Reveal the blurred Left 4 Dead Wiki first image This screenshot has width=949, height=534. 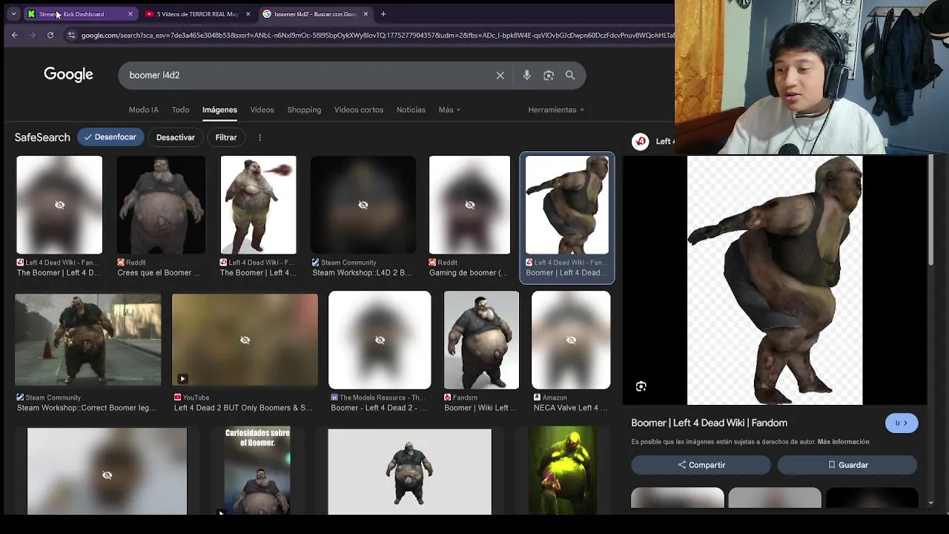(x=59, y=205)
